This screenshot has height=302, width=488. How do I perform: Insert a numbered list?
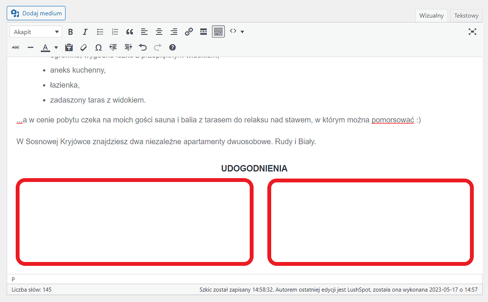click(x=114, y=31)
